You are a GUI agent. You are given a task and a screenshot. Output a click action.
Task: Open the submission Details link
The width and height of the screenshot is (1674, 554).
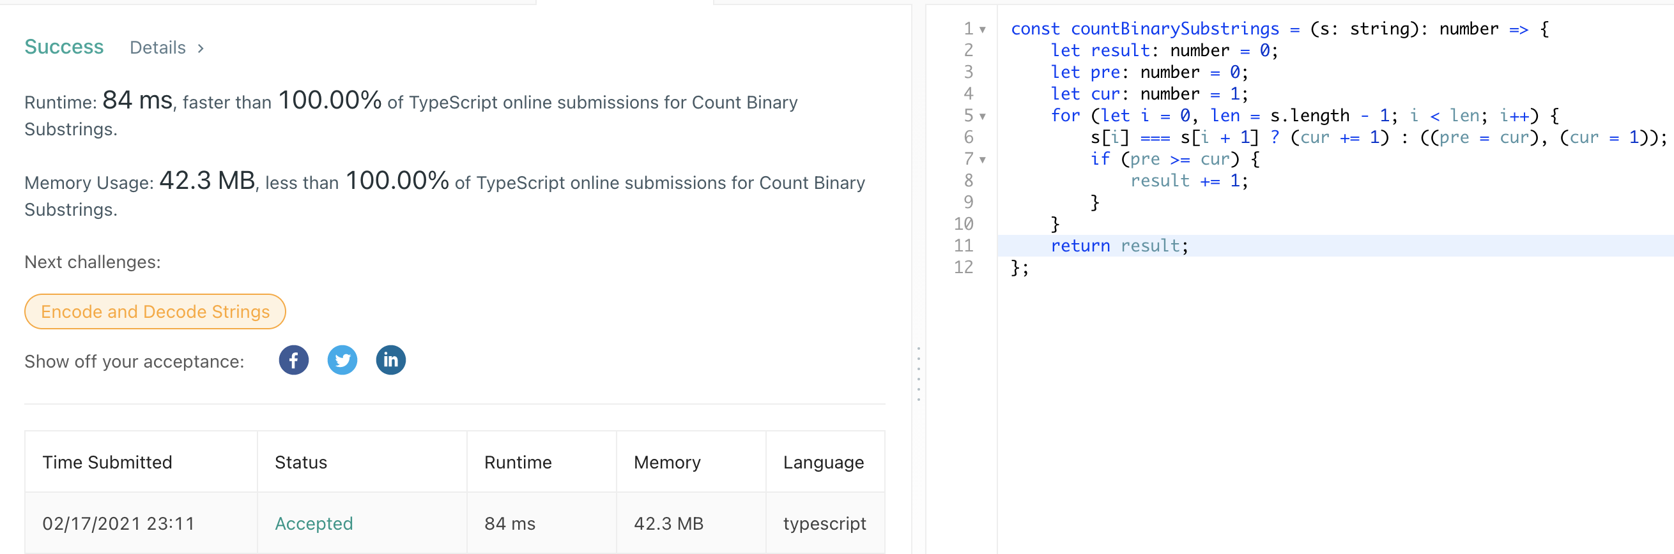click(158, 48)
